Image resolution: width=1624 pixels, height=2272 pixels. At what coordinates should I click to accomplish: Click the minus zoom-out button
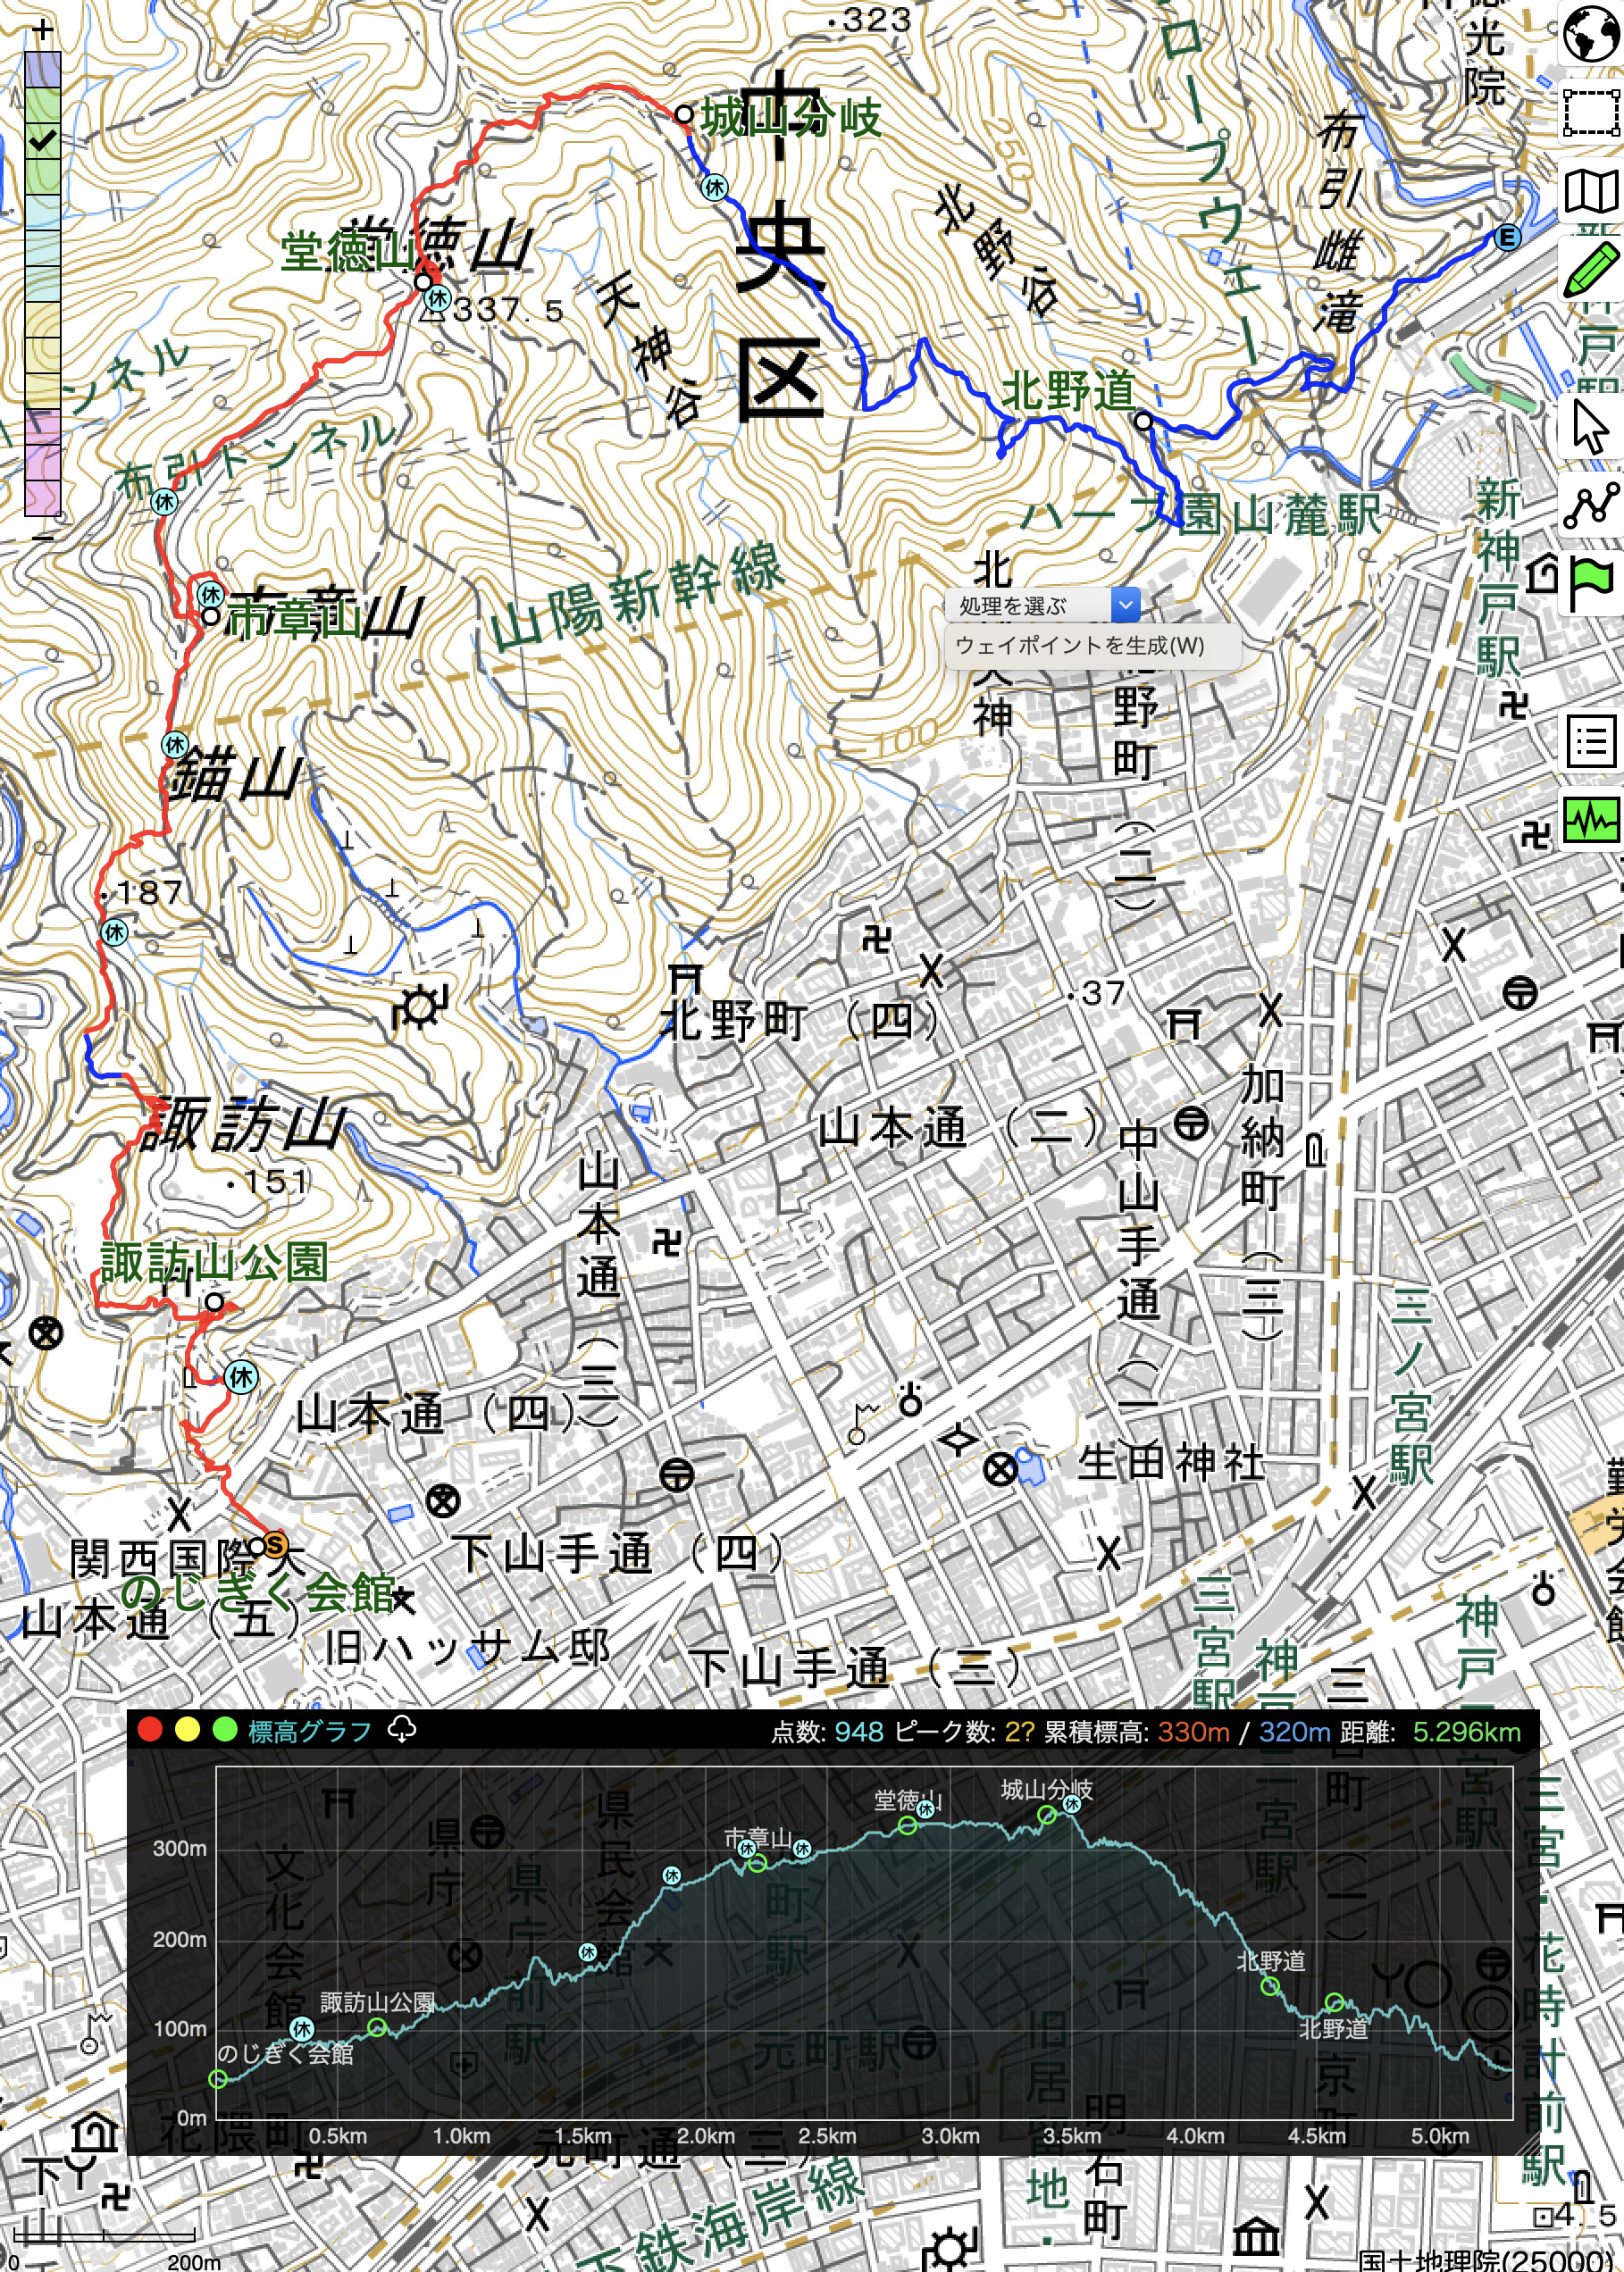42,538
